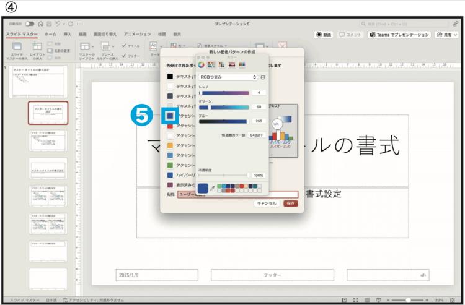
Task: Click the save icon in the title bar
Action: tap(49, 24)
